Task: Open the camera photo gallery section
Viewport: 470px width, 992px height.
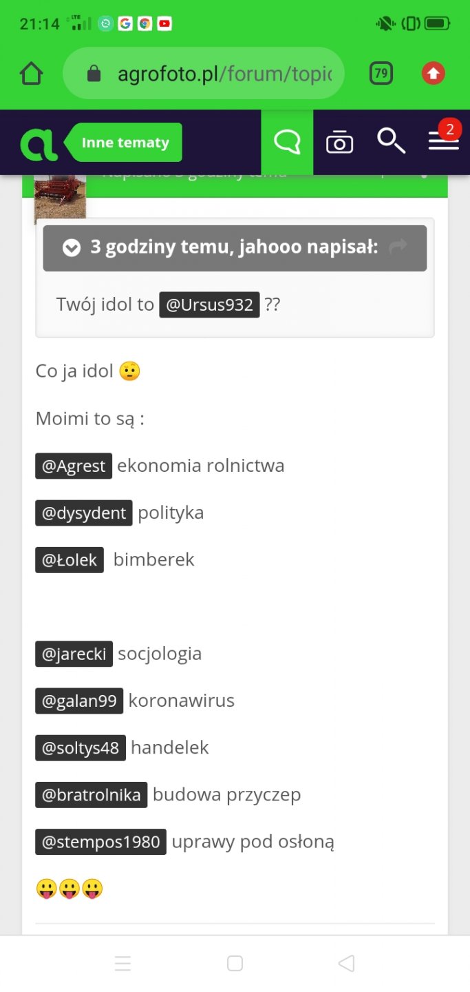Action: 339,143
